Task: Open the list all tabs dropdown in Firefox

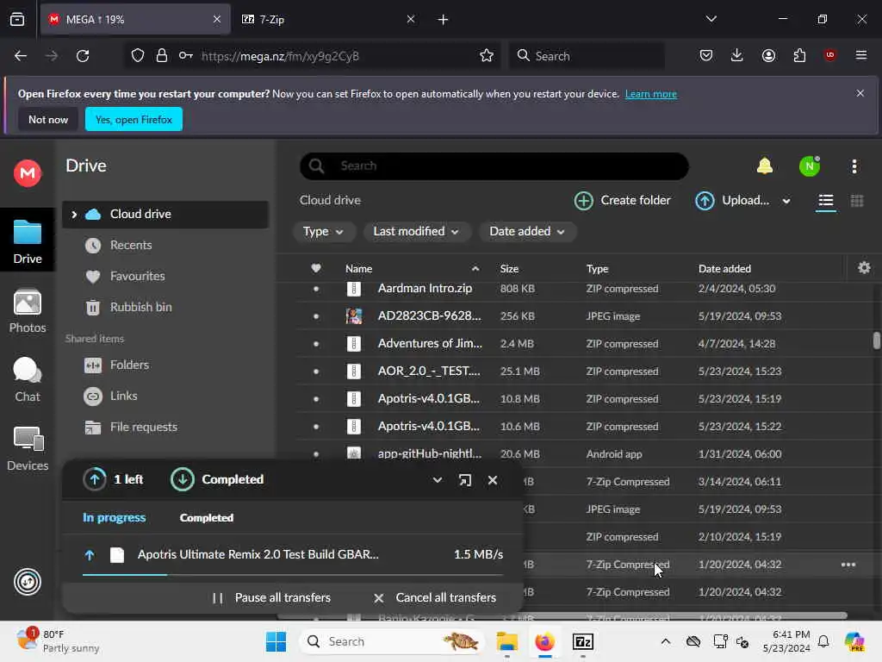Action: [x=711, y=19]
